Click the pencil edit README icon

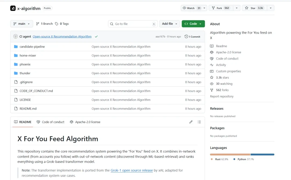(191, 122)
